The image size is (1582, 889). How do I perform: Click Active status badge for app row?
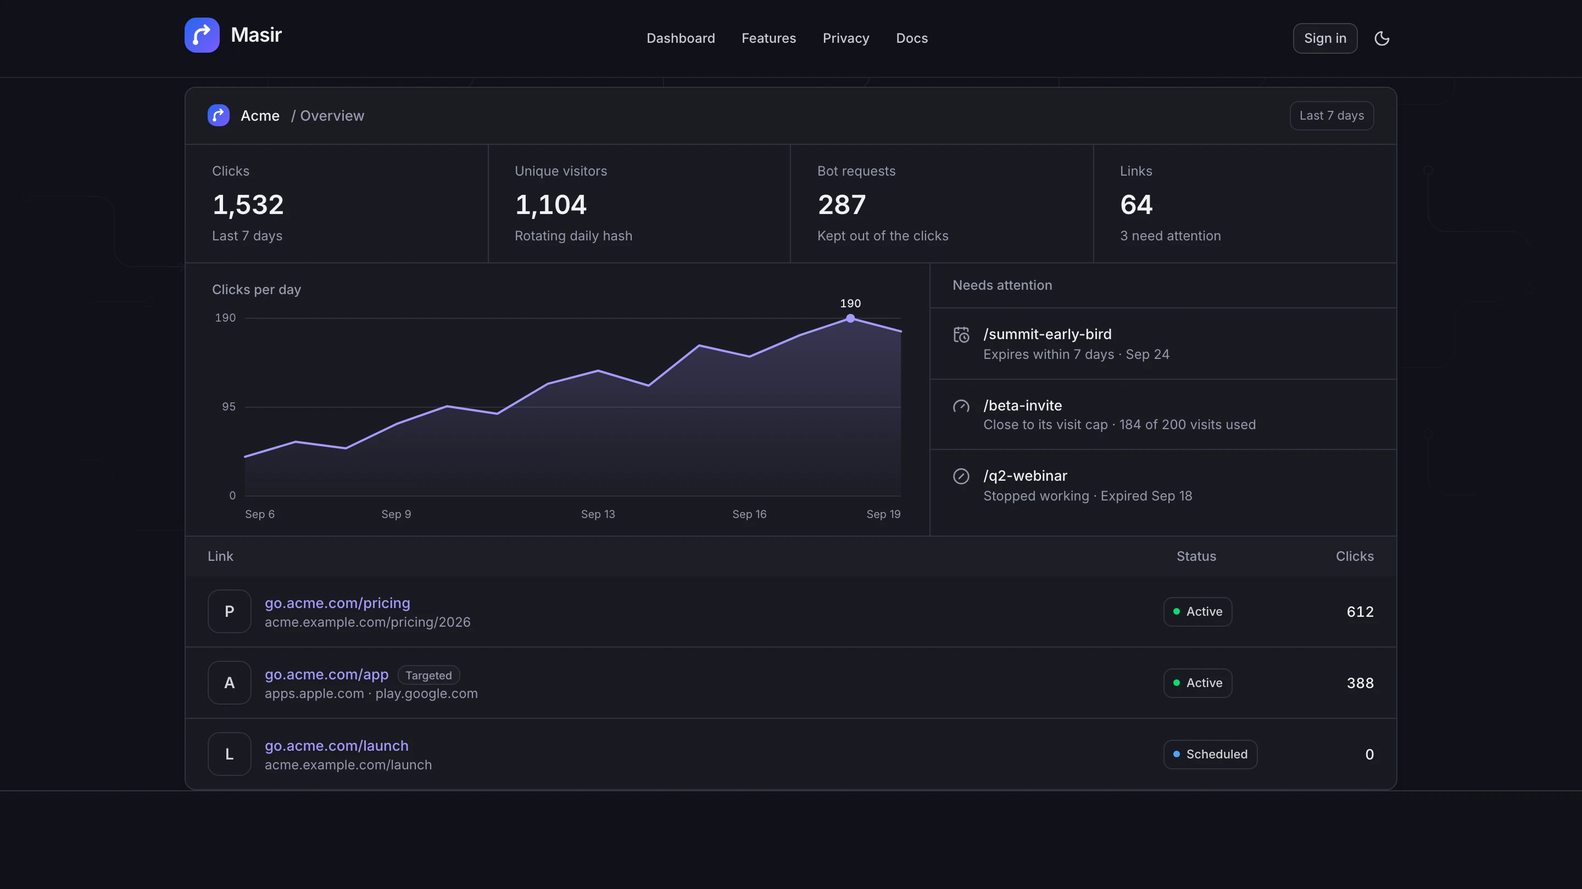(x=1197, y=683)
